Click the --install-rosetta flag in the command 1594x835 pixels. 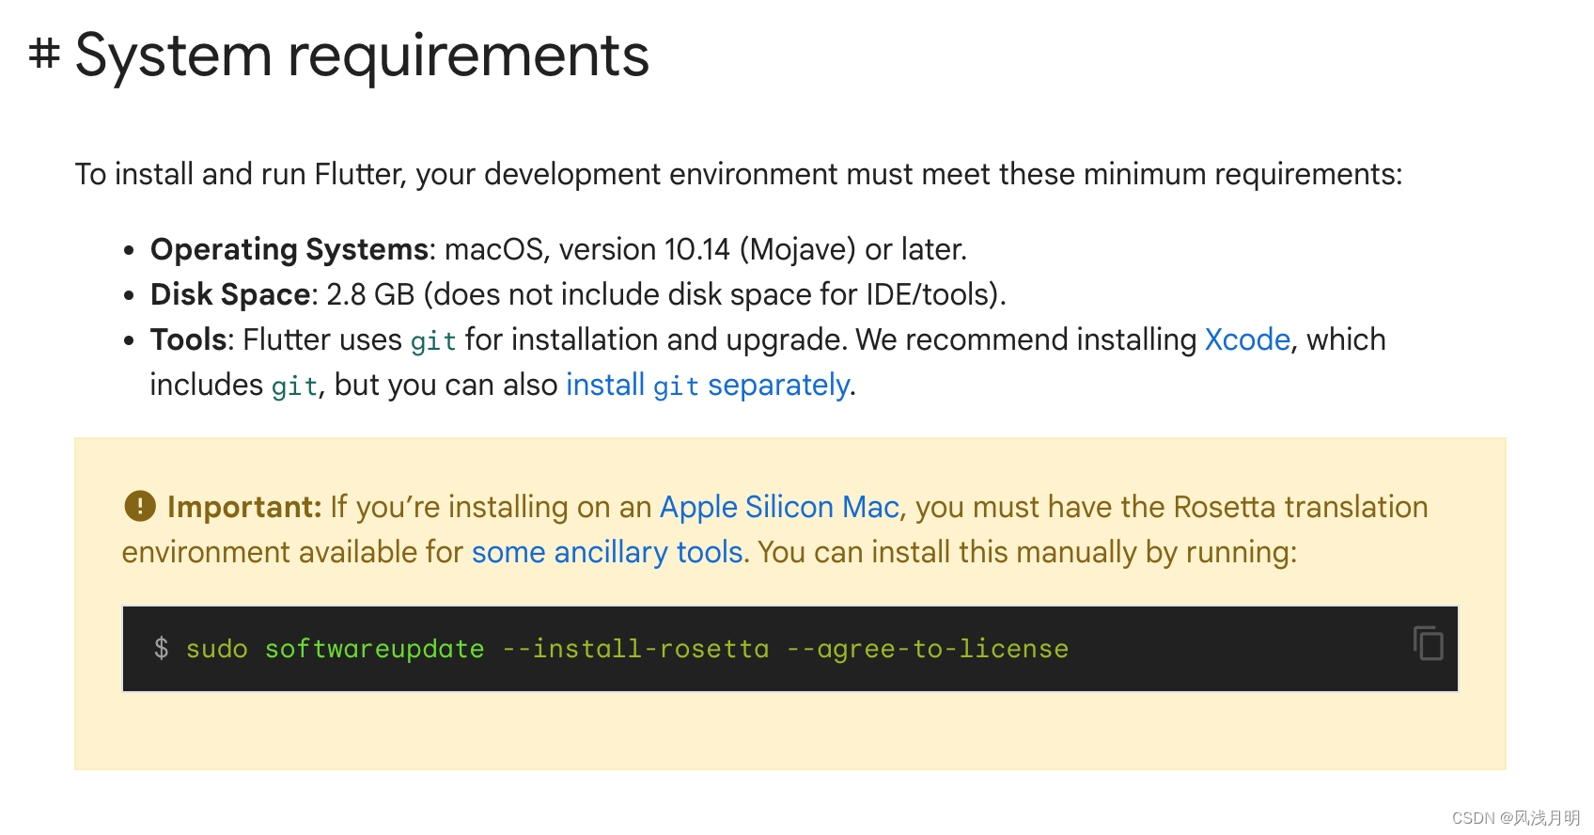(635, 649)
